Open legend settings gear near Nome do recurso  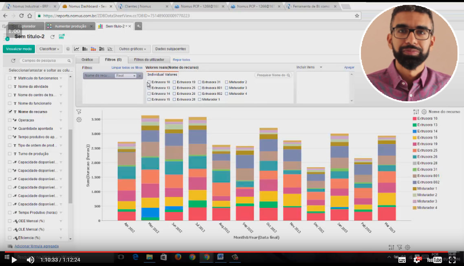click(x=424, y=111)
